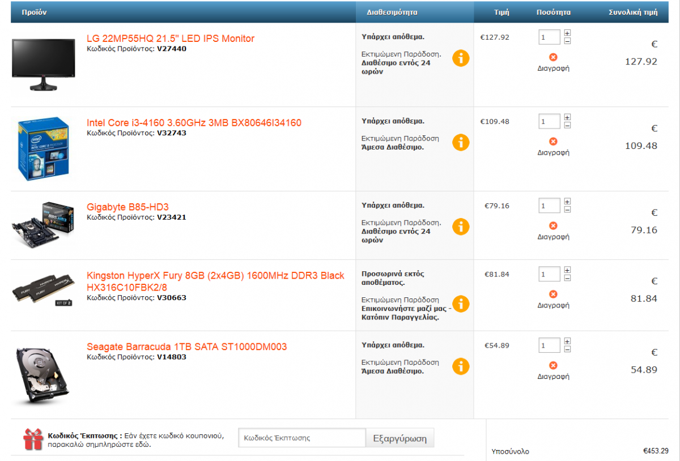Select product code V27440
680x461 pixels.
172,49
